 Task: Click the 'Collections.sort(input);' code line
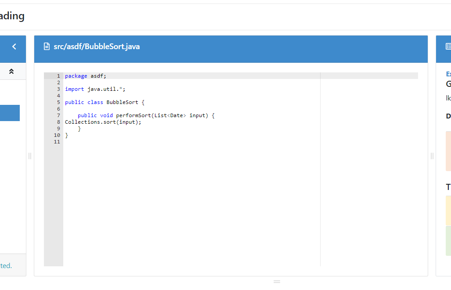pyautogui.click(x=103, y=122)
